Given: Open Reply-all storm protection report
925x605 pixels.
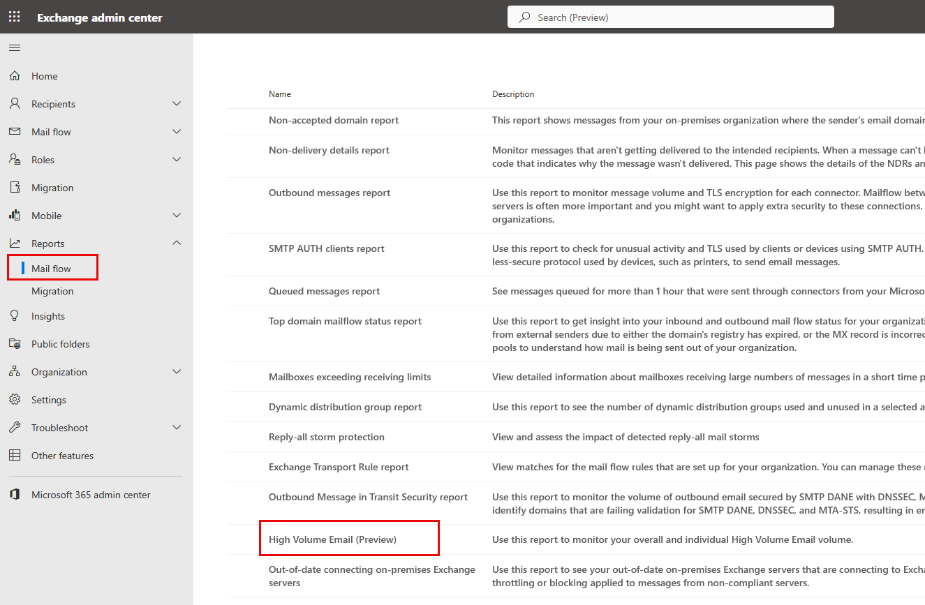Looking at the screenshot, I should coord(326,437).
